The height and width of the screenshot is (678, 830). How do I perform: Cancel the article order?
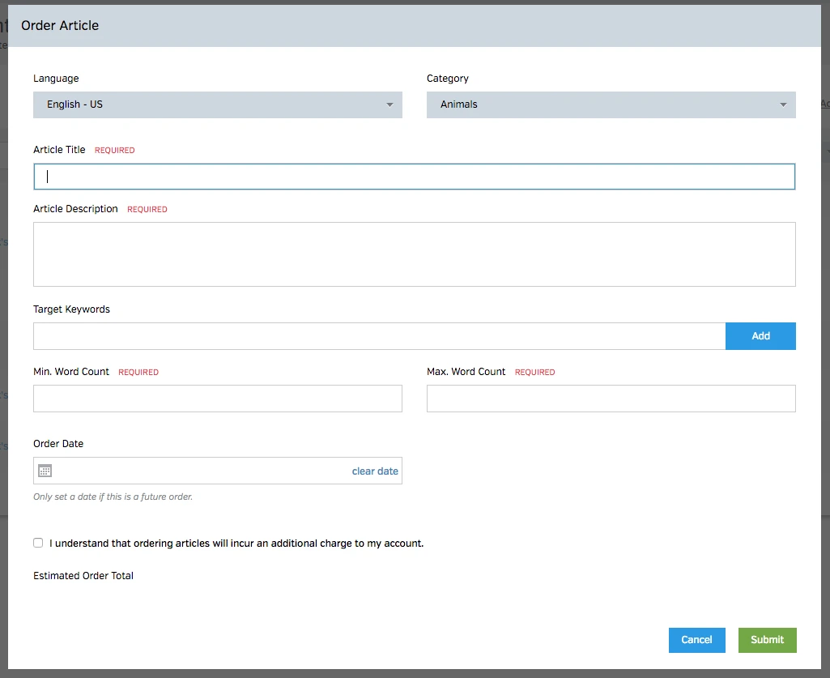[x=696, y=640]
